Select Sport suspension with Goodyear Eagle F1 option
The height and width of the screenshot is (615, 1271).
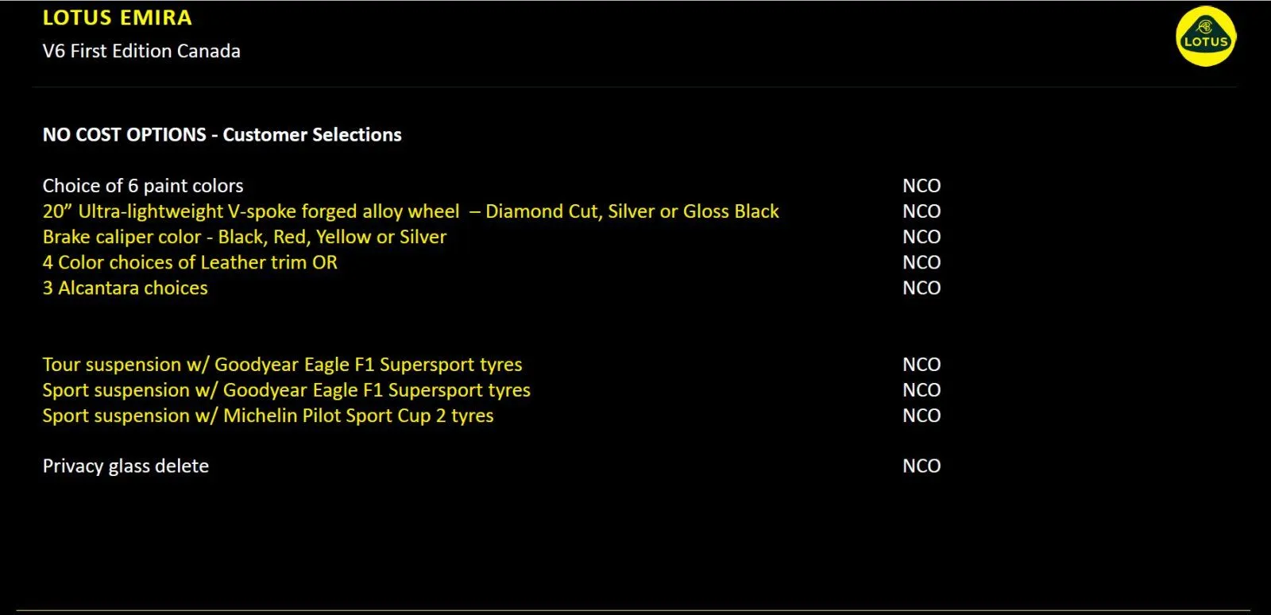[x=286, y=390]
